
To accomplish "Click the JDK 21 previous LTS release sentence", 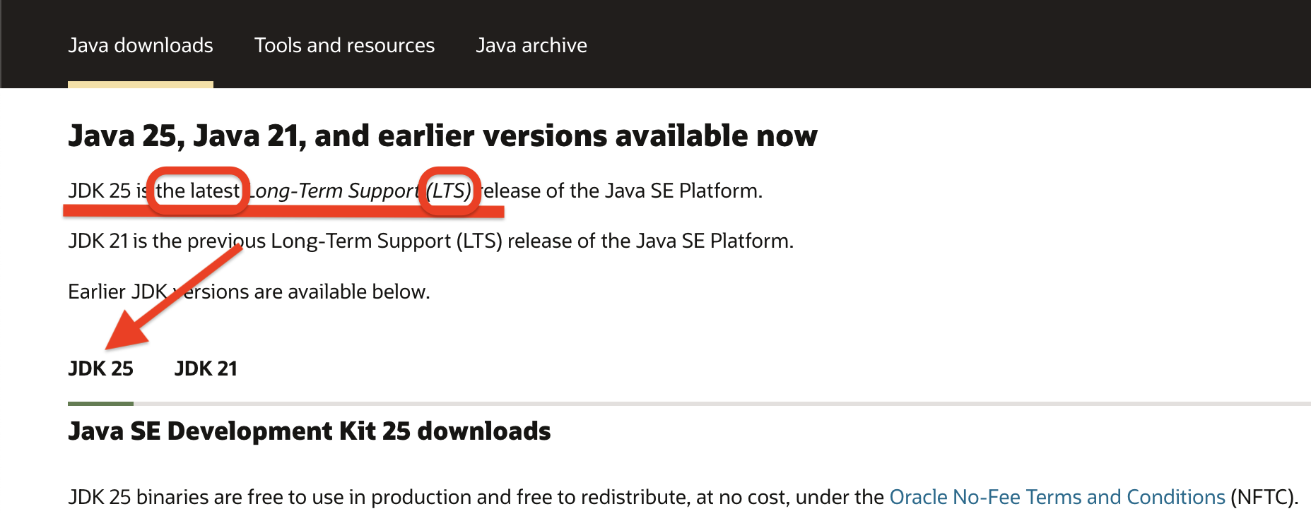I will coord(430,241).
